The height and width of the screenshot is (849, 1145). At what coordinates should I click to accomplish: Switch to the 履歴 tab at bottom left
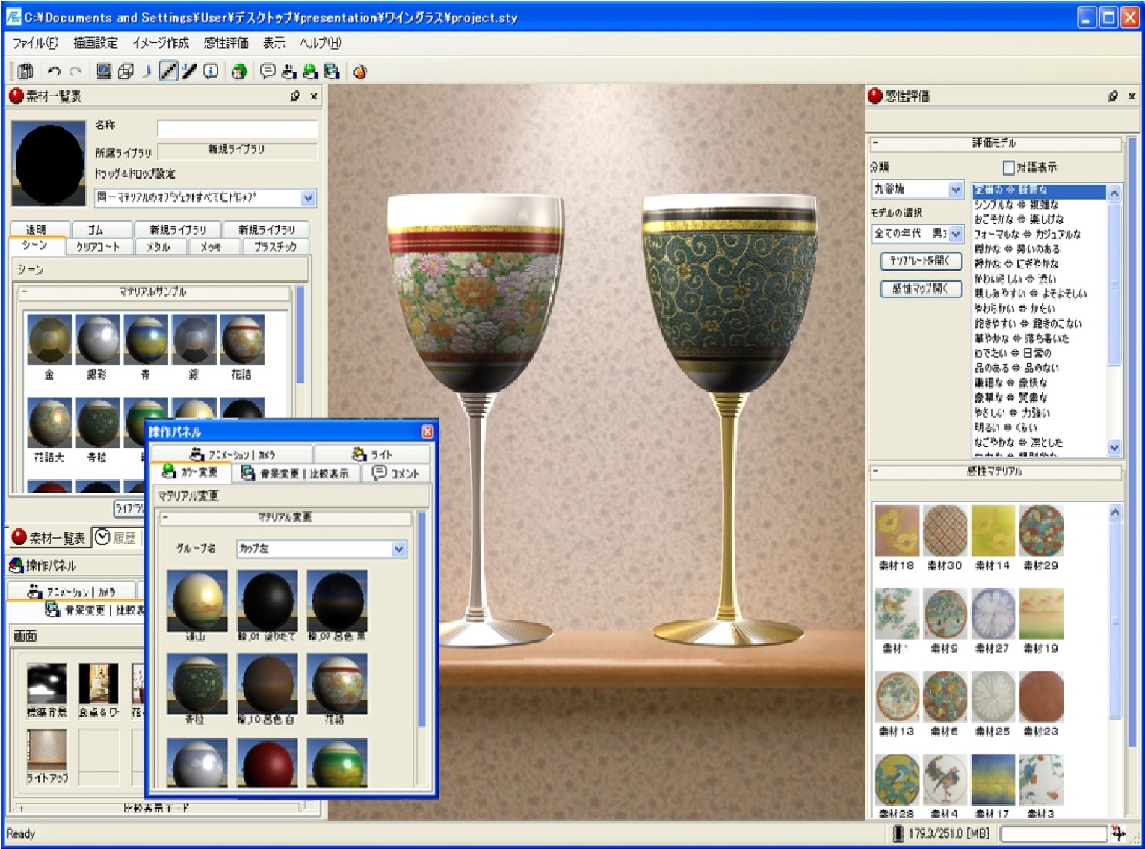click(x=117, y=537)
